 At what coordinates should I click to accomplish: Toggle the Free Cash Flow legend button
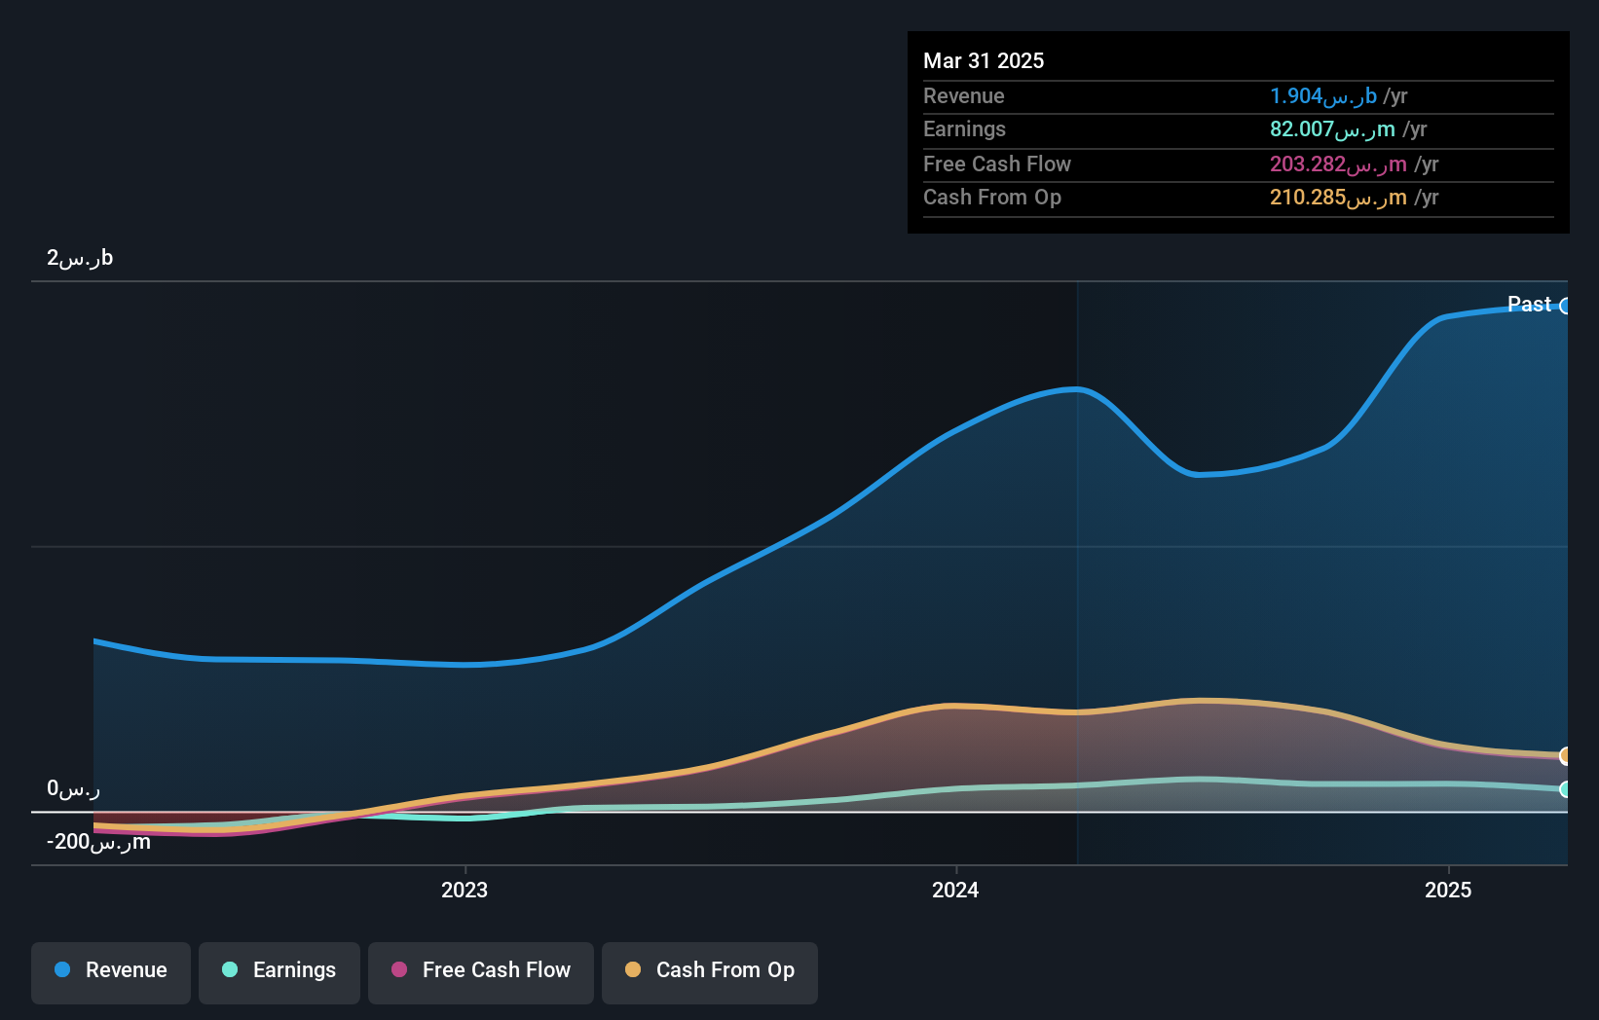[x=481, y=972]
